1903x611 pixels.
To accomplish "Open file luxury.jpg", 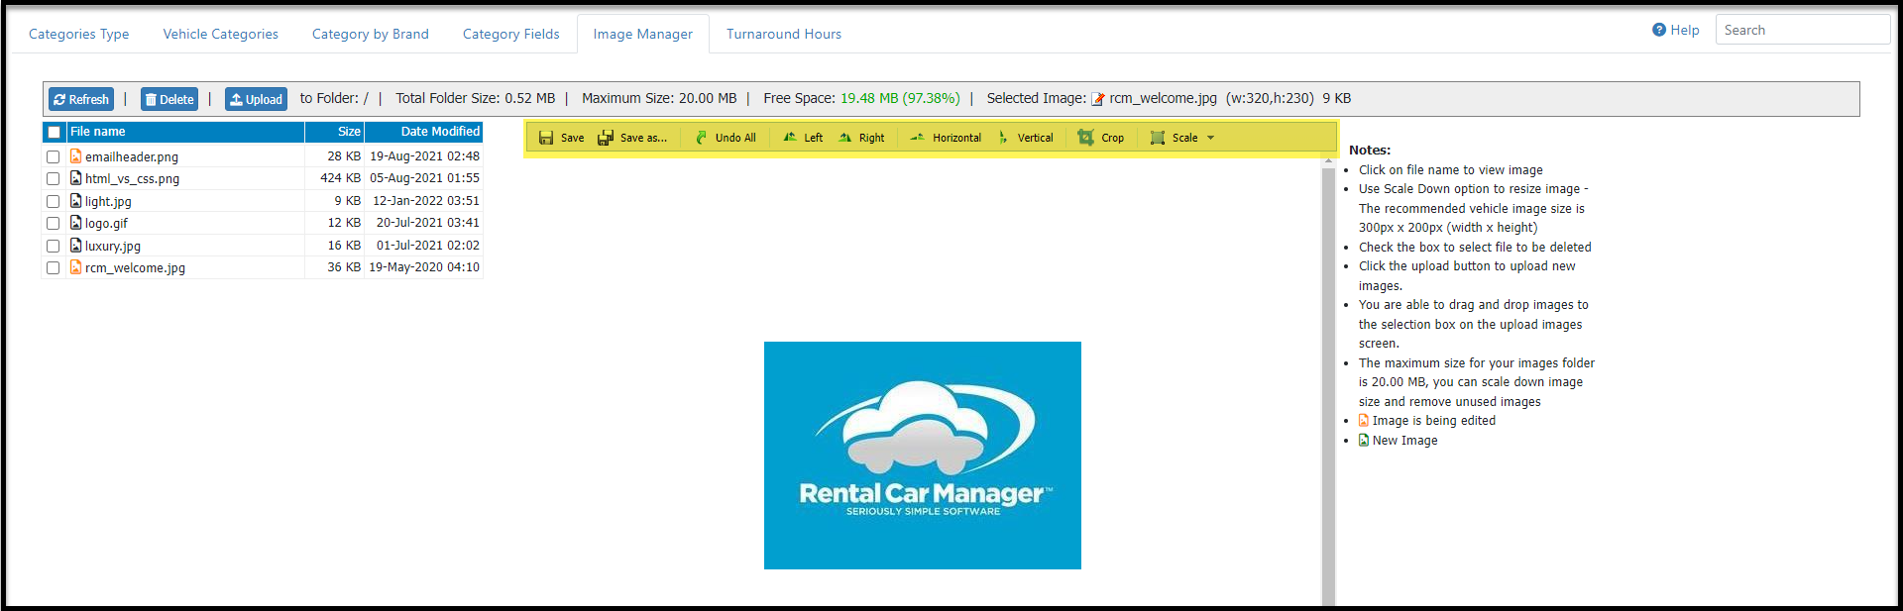I will 113,246.
